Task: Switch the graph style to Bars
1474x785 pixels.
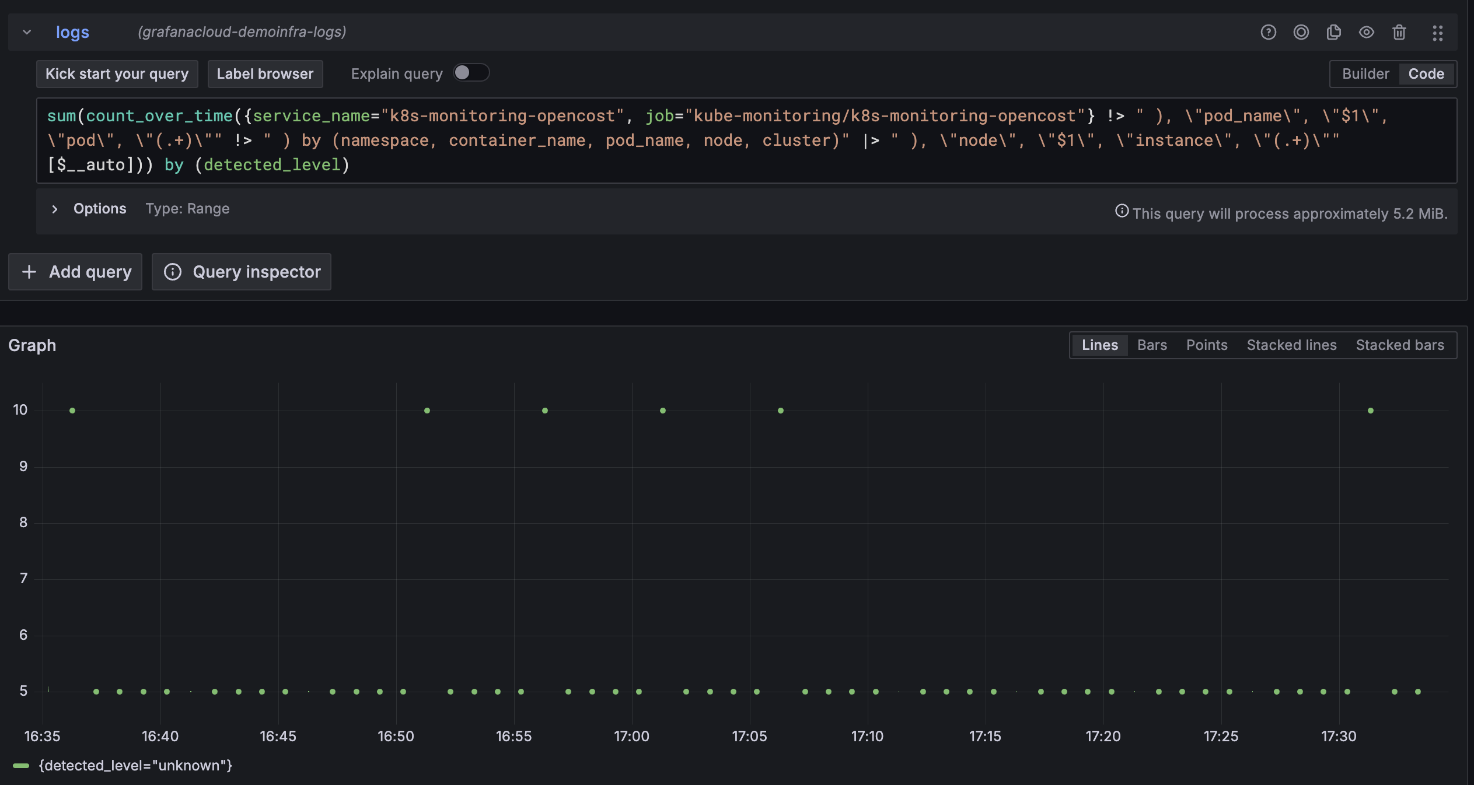Action: click(x=1151, y=345)
